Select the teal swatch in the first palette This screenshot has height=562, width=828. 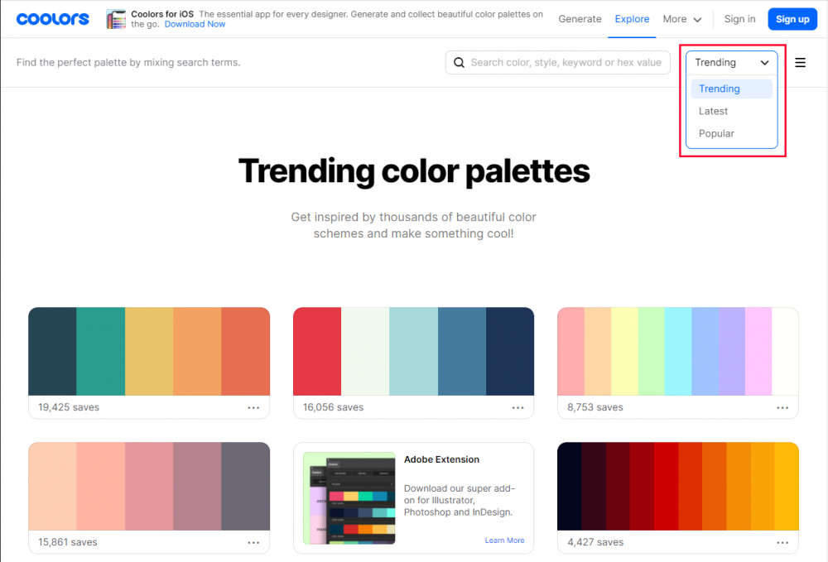tap(100, 351)
